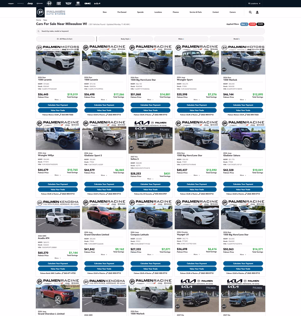This screenshot has height=316, width=301.
Task: Open 1500 Big Horn/Lone Star $51,868 title
Action: pos(143,80)
